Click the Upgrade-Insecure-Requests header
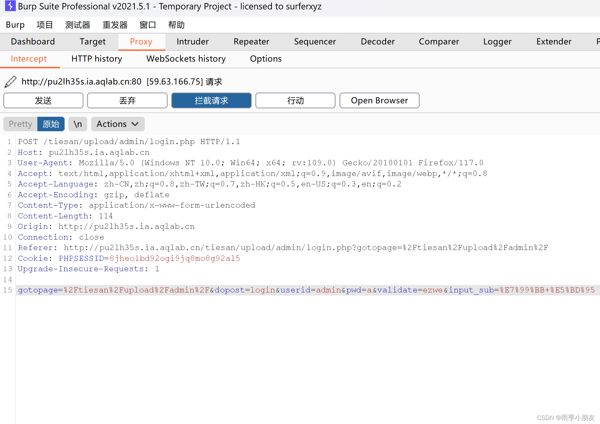600x424 pixels. [x=89, y=269]
